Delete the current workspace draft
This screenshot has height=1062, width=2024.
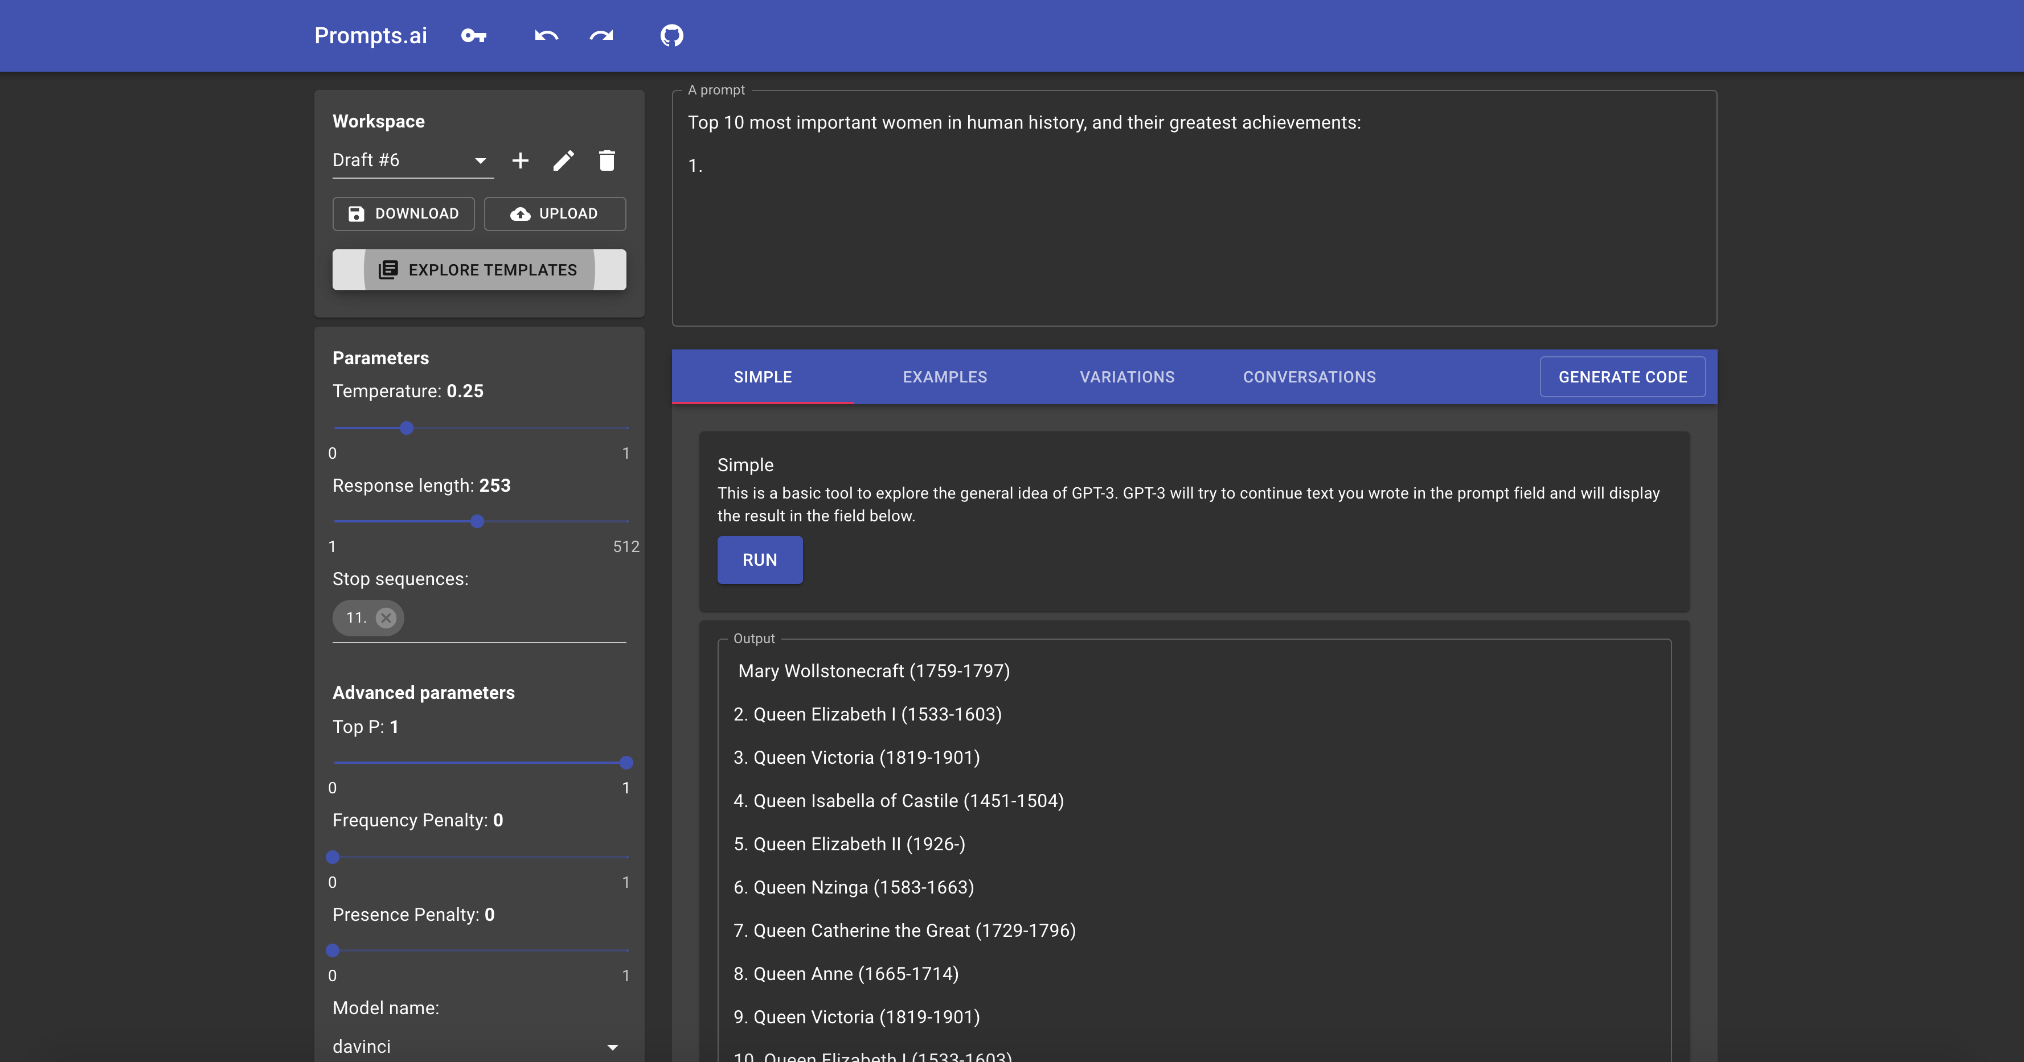tap(607, 160)
